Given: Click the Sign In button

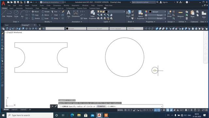Looking at the screenshot, I should 164,2.
